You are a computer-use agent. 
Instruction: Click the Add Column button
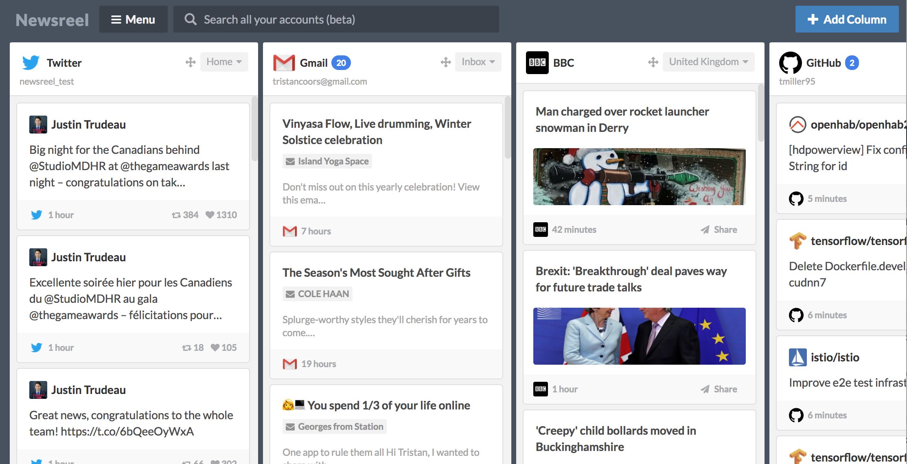pos(847,20)
